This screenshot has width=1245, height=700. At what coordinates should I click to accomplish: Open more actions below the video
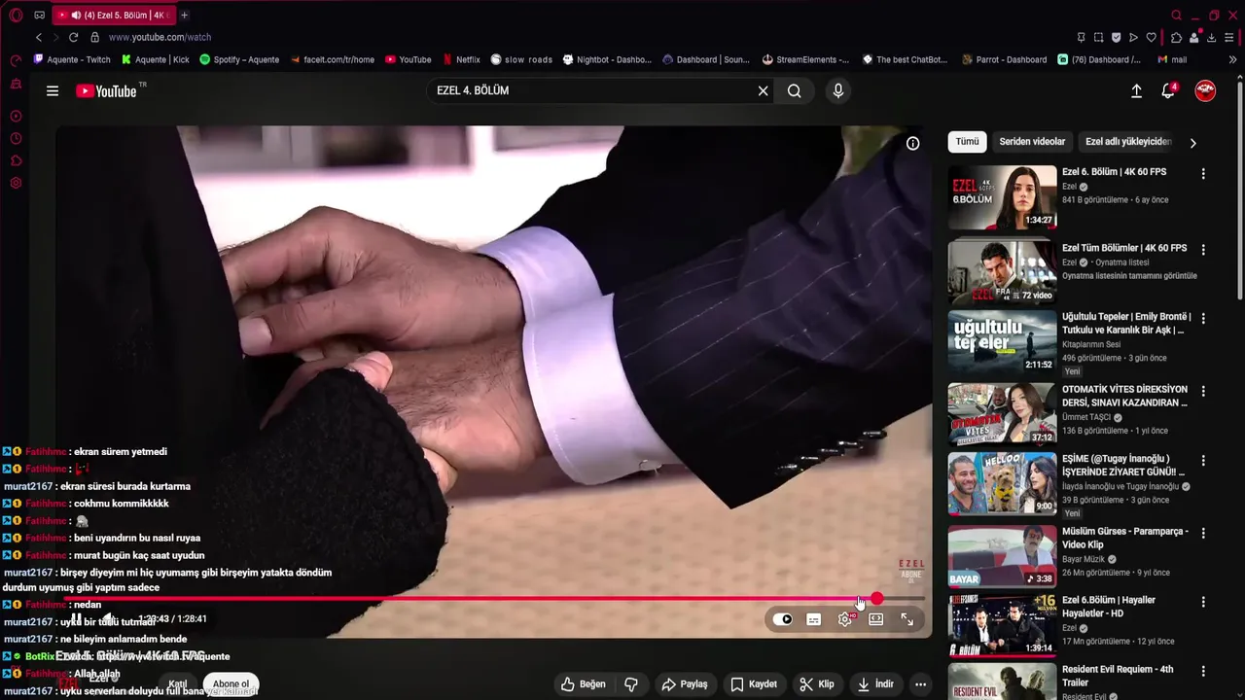pos(920,684)
